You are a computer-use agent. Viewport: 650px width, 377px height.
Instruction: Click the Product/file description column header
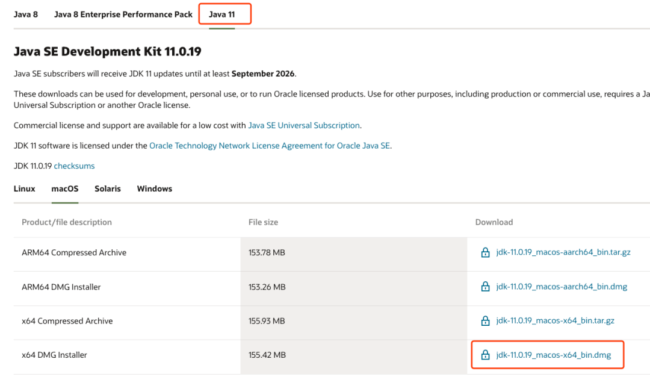coord(67,222)
